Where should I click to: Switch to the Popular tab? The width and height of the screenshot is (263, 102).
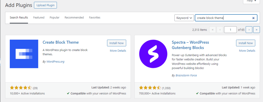[54, 18]
